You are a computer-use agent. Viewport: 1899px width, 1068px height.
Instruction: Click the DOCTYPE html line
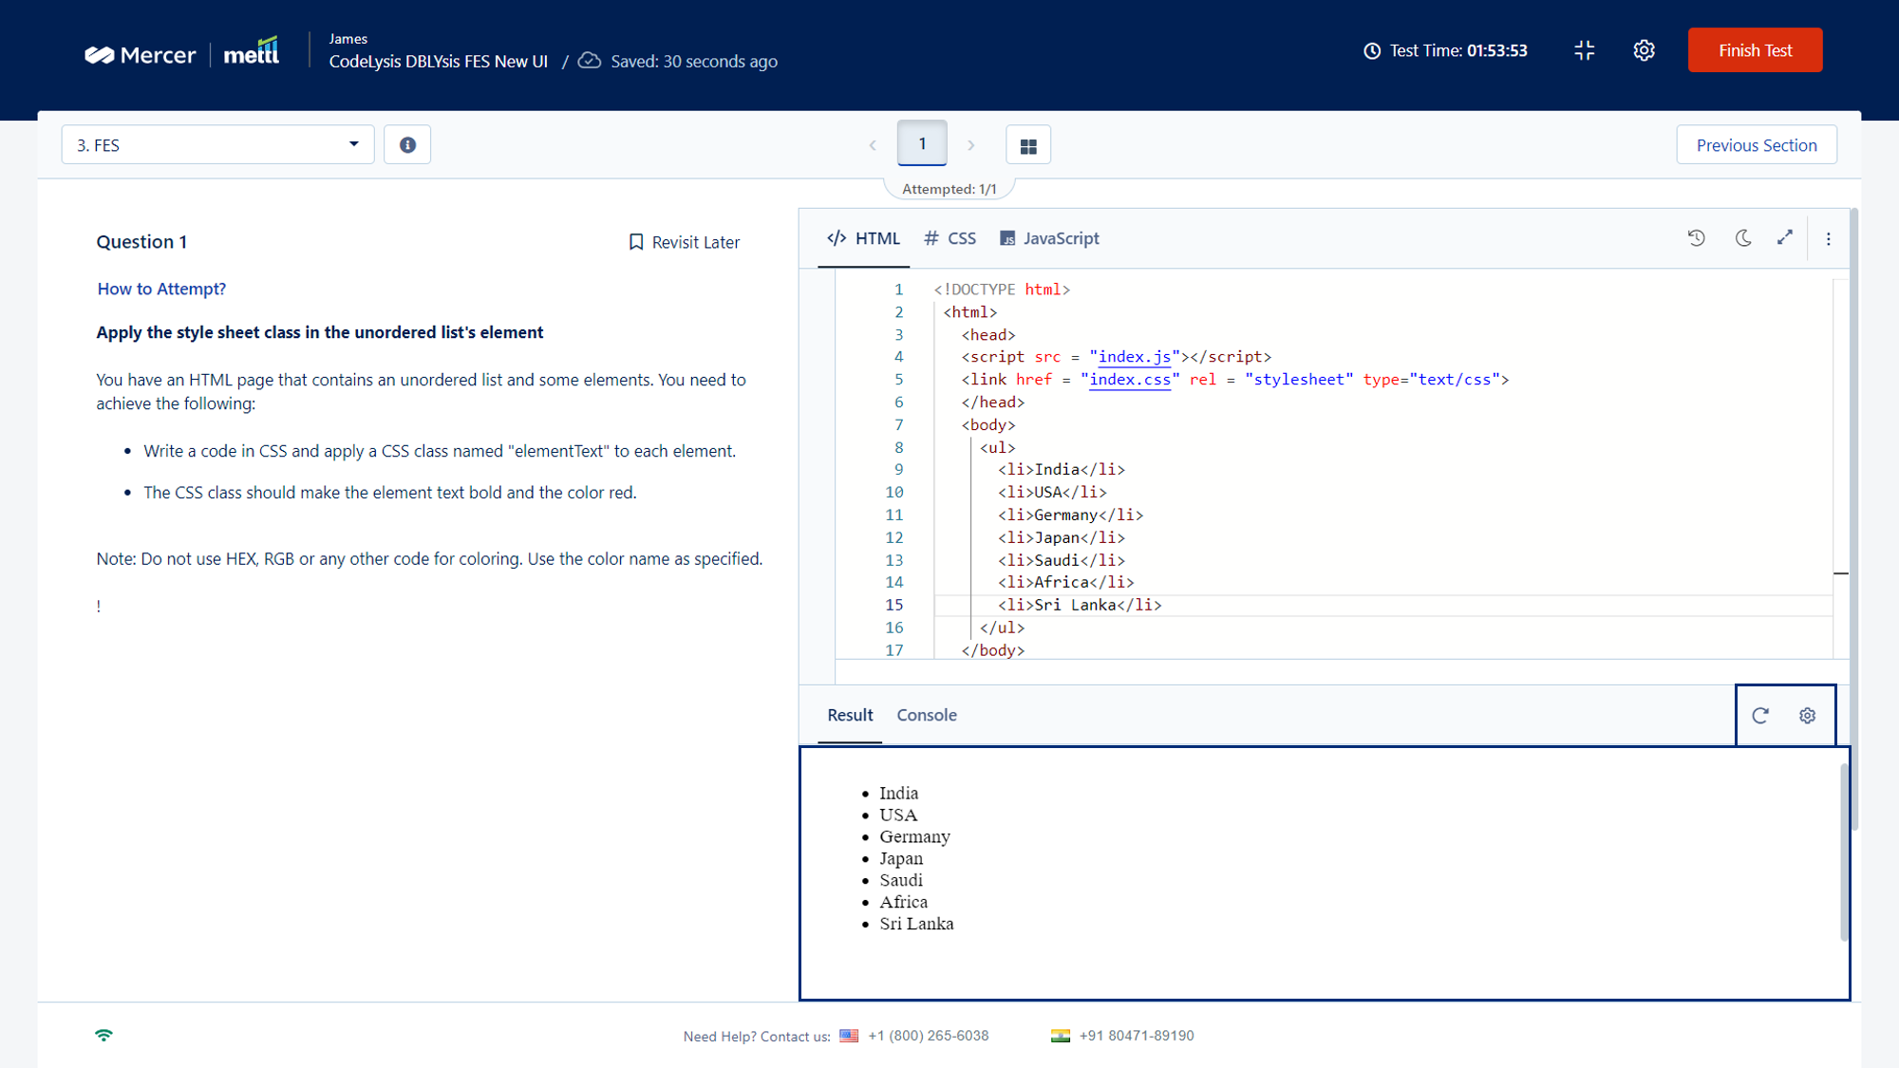coord(1002,290)
